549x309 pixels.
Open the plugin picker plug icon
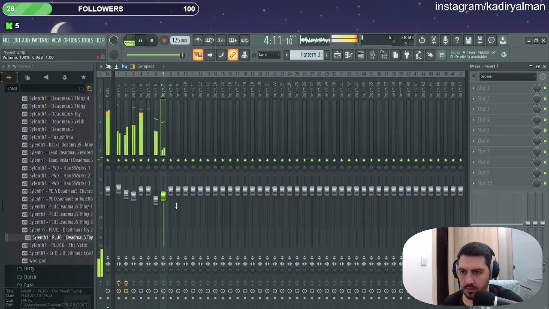(x=407, y=55)
